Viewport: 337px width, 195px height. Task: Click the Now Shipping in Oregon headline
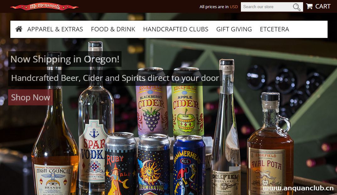click(65, 59)
